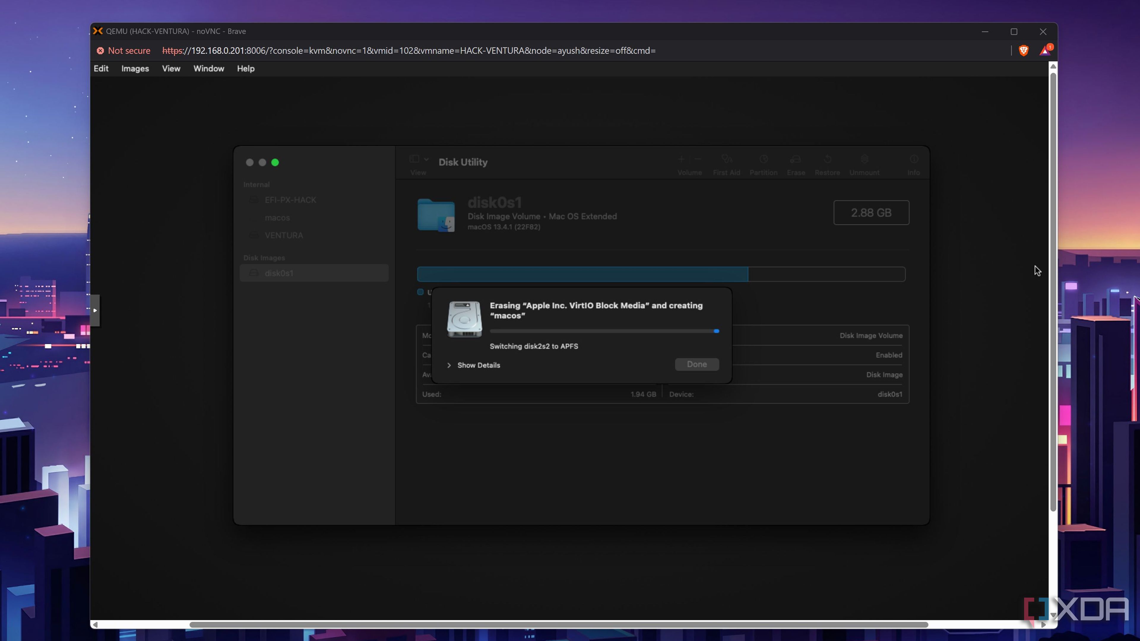This screenshot has height=641, width=1140.
Task: Select EFI-PX-HACK in the sidebar
Action: click(314, 200)
